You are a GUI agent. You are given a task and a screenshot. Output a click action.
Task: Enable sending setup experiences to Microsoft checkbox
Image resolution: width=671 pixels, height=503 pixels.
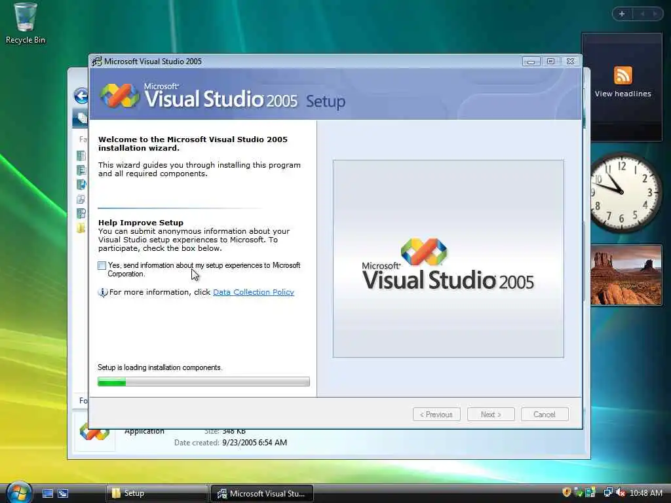point(102,266)
